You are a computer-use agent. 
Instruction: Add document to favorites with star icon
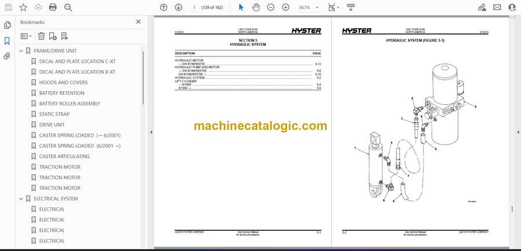(x=23, y=8)
